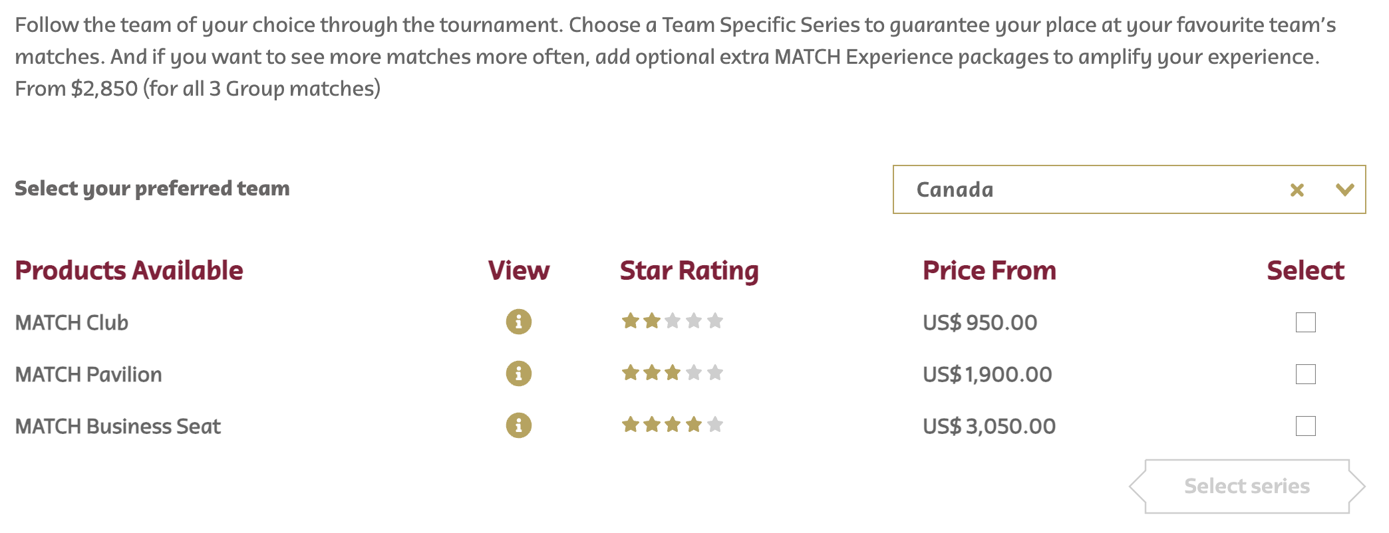This screenshot has width=1389, height=533.
Task: Click the MATCH Business Seat product name
Action: tap(118, 427)
